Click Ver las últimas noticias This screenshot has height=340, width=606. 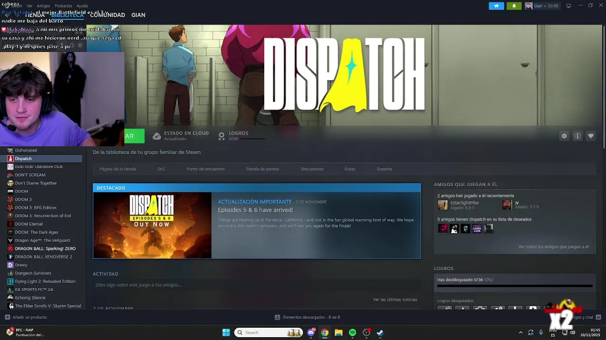[395, 299]
